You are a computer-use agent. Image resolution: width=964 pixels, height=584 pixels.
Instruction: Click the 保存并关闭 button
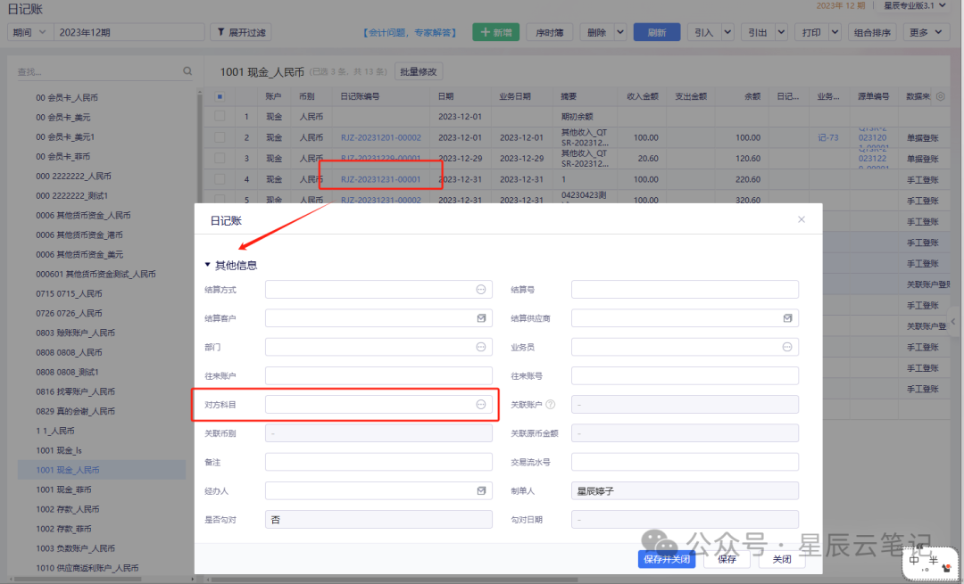tap(667, 559)
